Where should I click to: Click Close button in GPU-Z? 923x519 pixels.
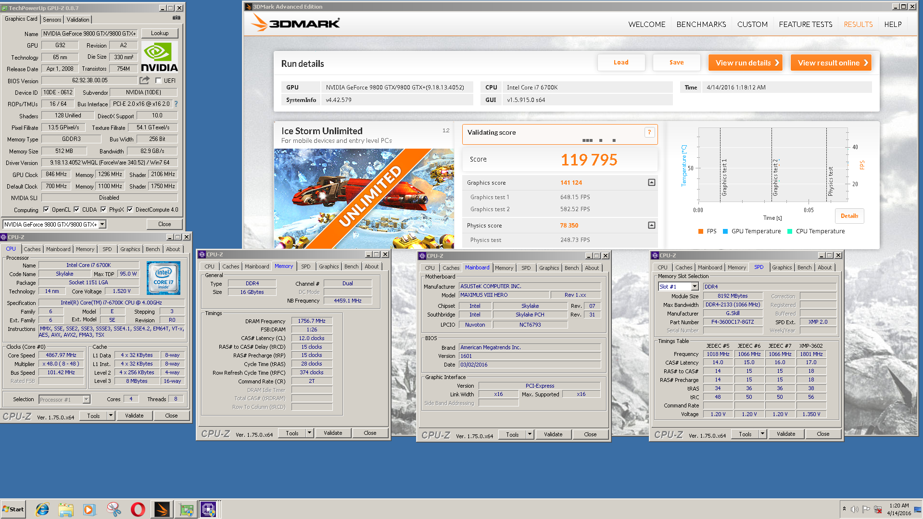[x=164, y=224]
